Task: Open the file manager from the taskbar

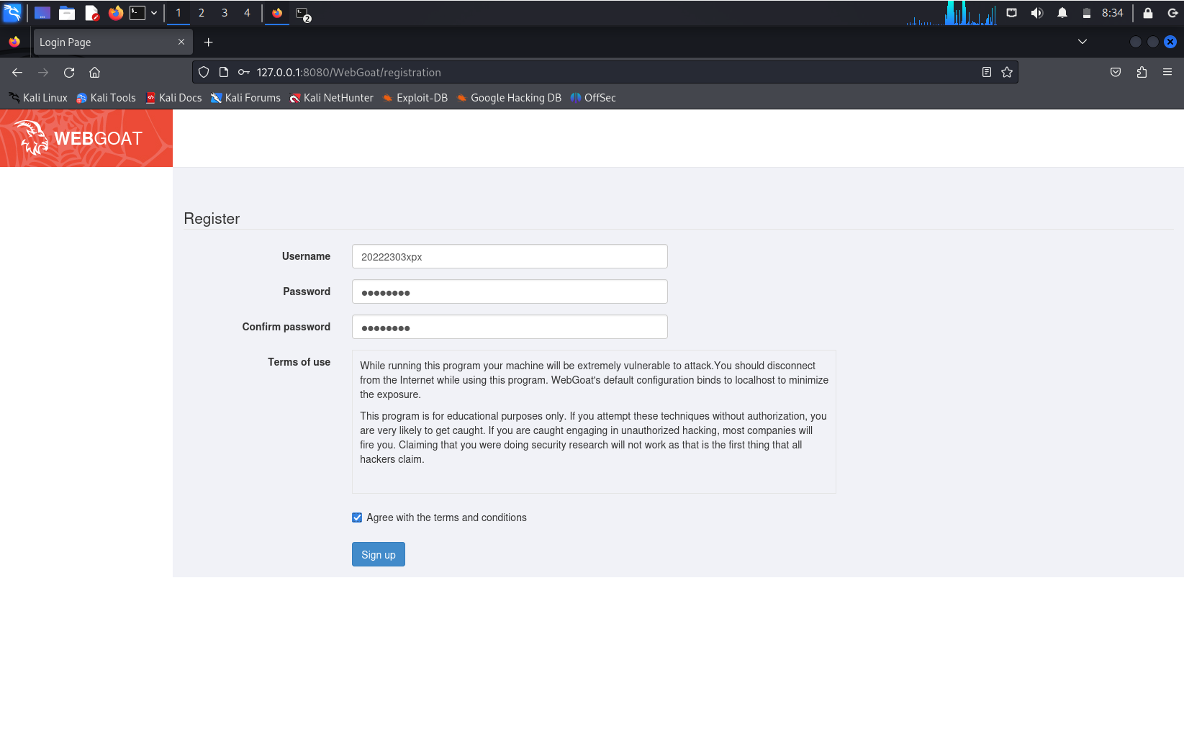Action: pos(67,13)
